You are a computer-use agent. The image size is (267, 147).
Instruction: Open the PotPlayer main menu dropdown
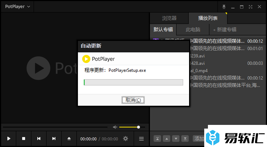(x=17, y=7)
